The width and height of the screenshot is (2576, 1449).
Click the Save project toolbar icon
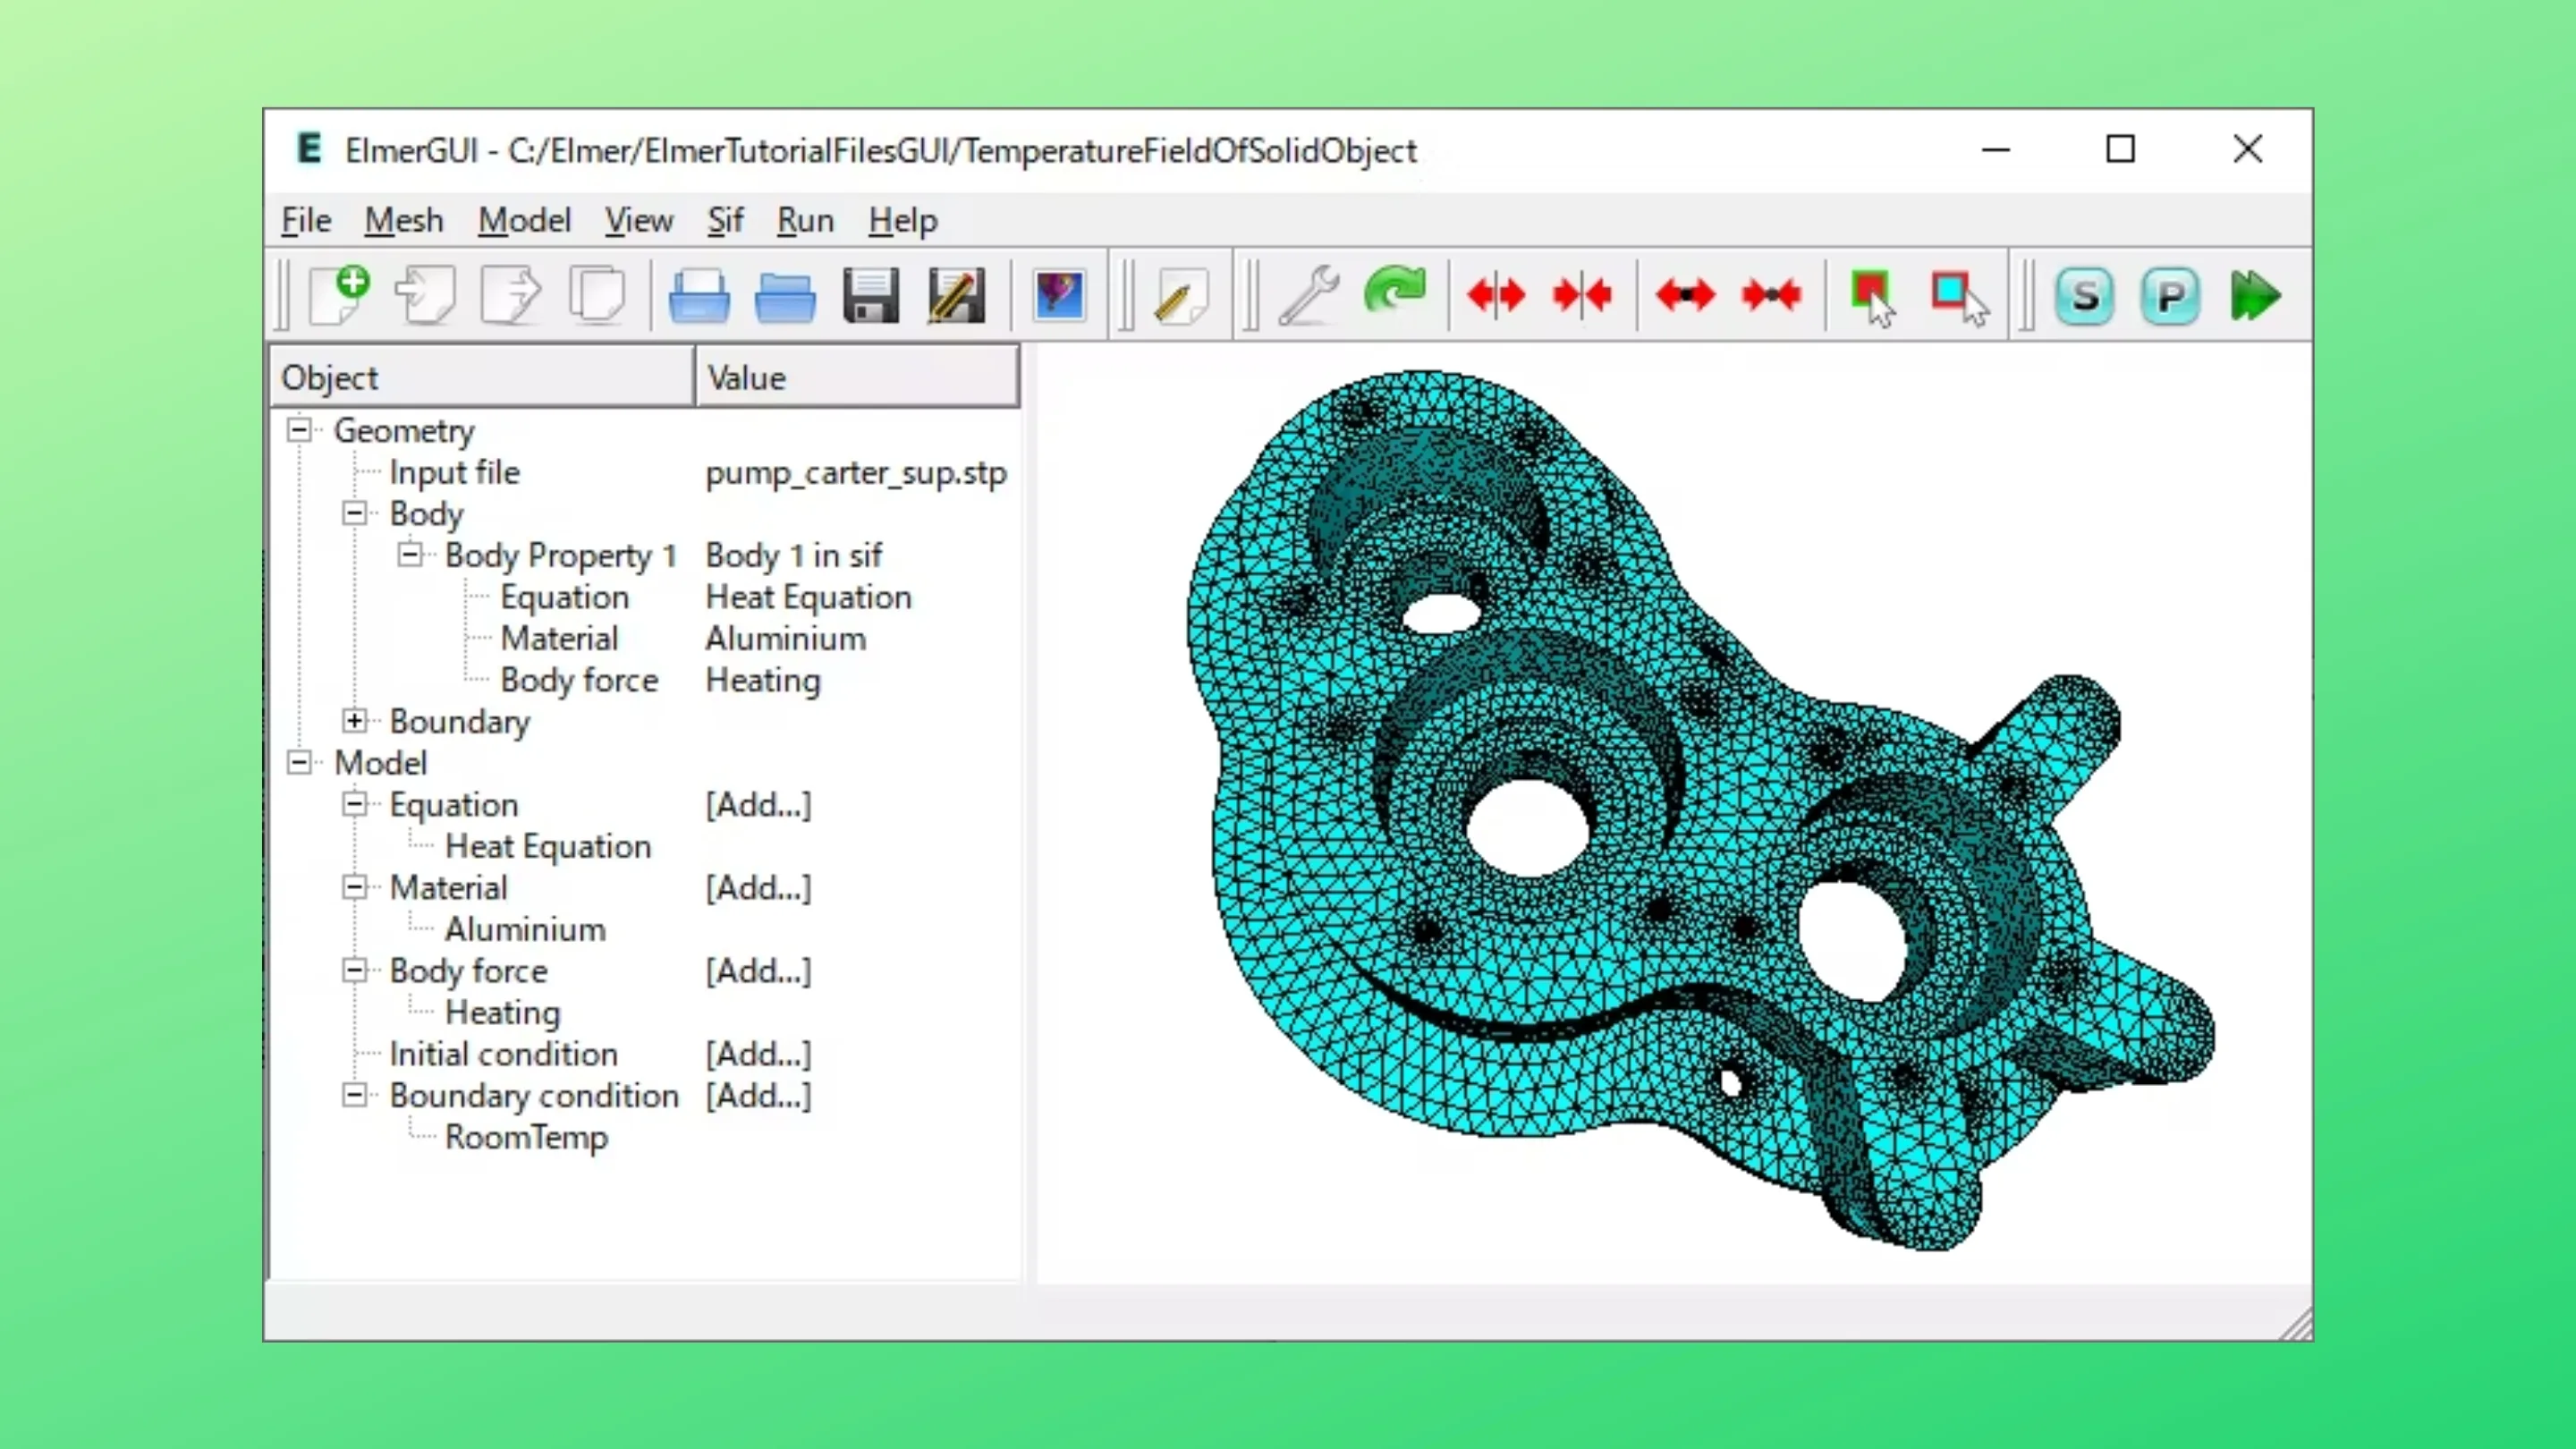point(512,296)
